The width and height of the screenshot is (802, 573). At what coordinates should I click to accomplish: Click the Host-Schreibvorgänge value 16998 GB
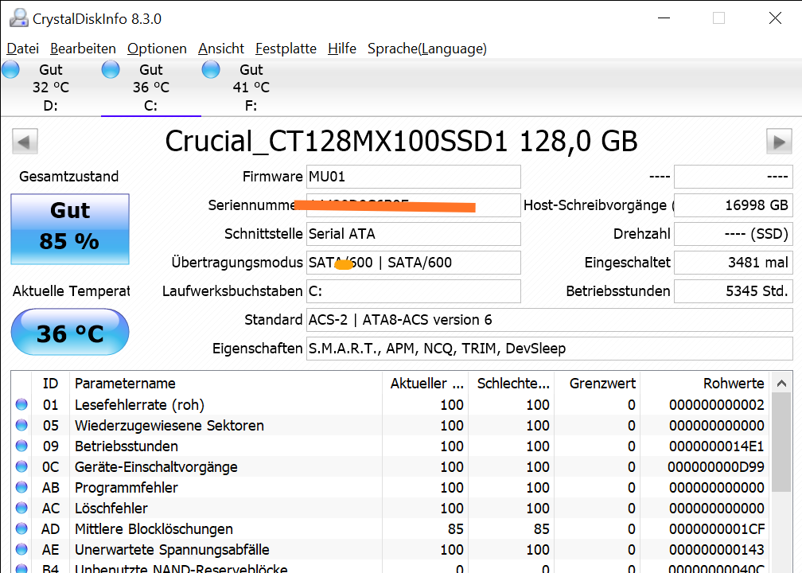click(x=734, y=205)
